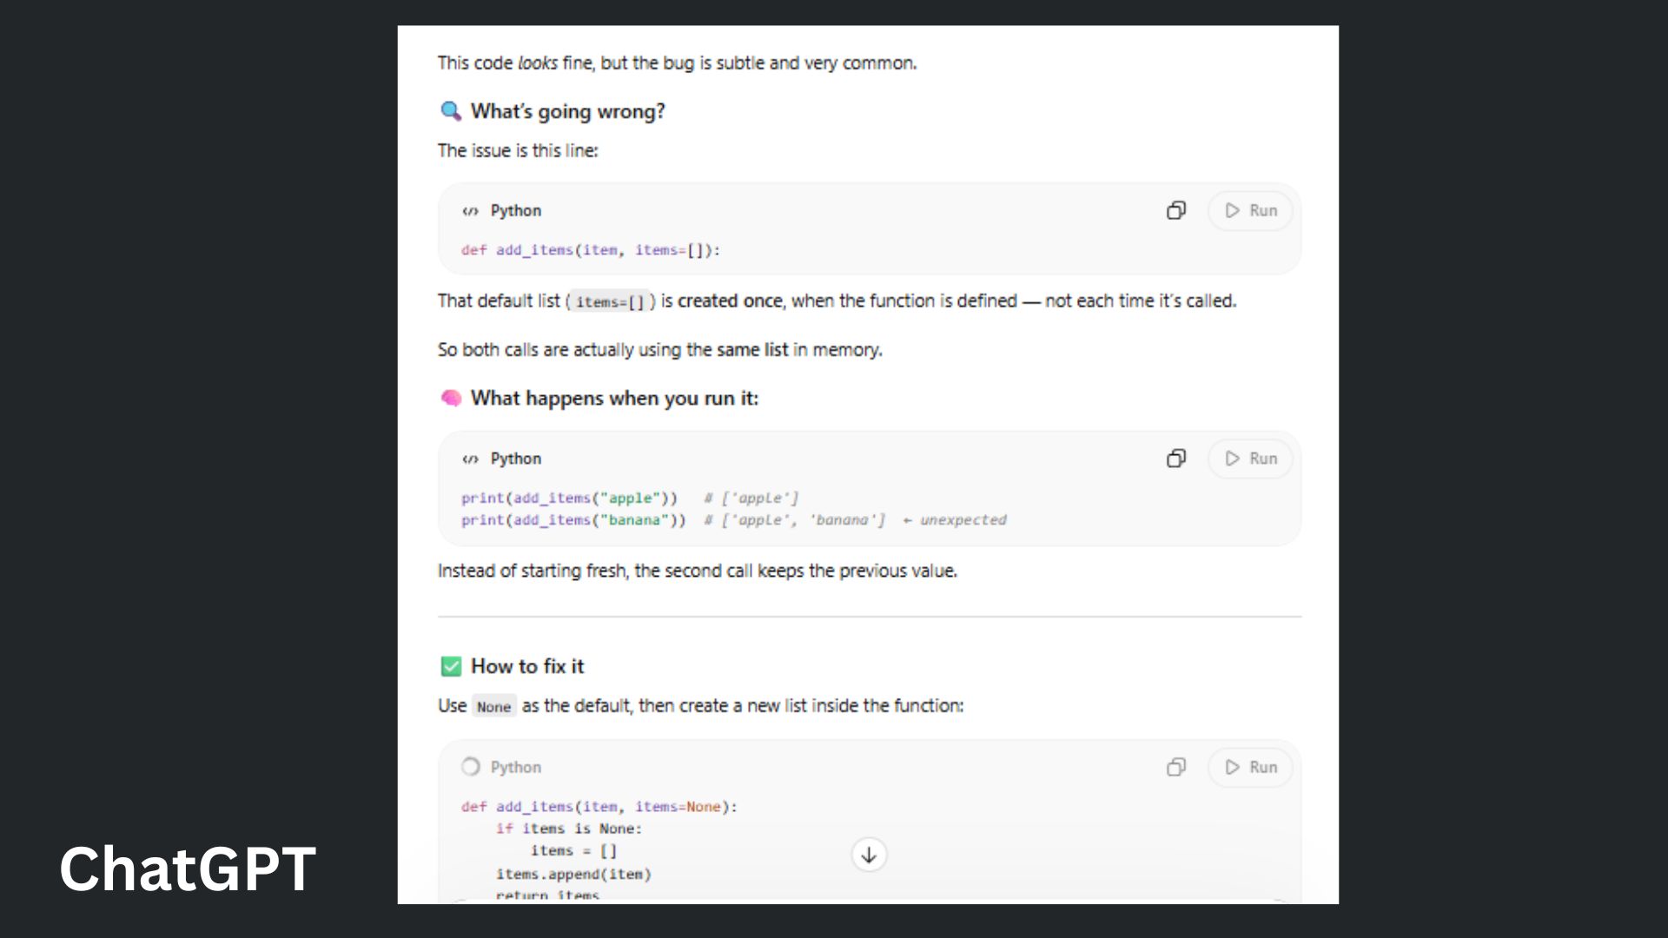Click the loading spinner in third code block

point(470,767)
